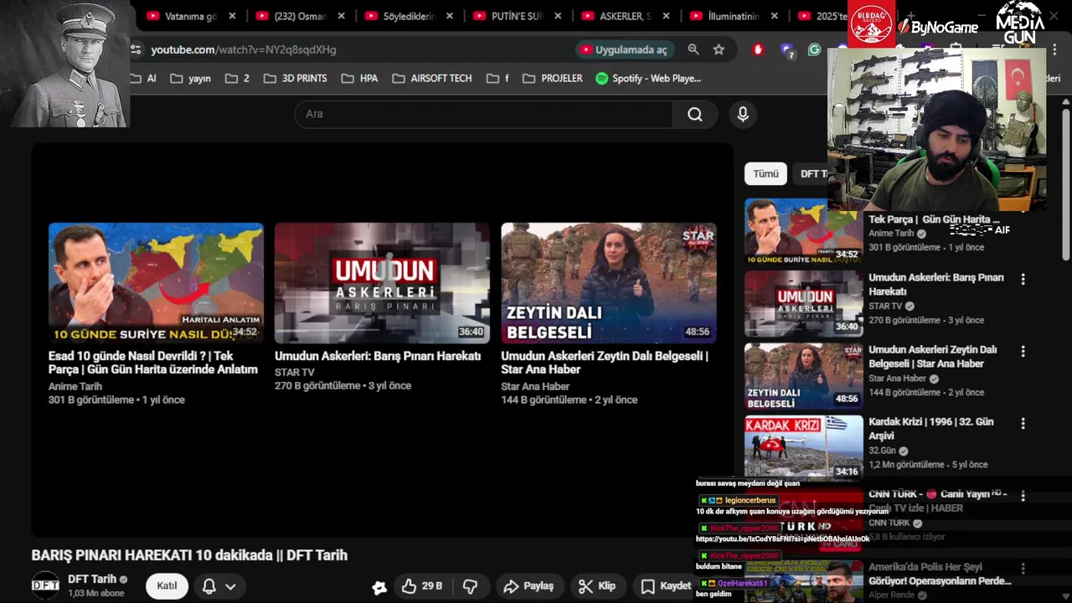Click the Uygulamada aç button
This screenshot has width=1072, height=603.
624,49
